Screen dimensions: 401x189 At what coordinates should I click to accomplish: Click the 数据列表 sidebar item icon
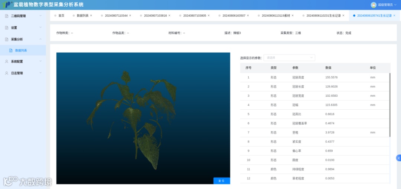[11, 50]
